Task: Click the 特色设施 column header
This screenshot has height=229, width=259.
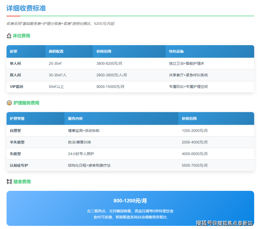Action: (x=176, y=51)
